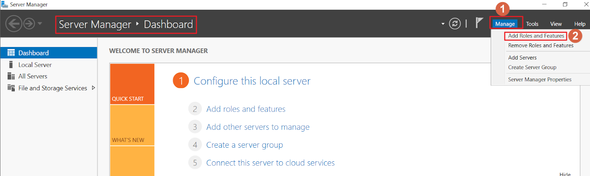Click the step 3 number circle
This screenshot has height=176, width=590.
[x=195, y=127]
